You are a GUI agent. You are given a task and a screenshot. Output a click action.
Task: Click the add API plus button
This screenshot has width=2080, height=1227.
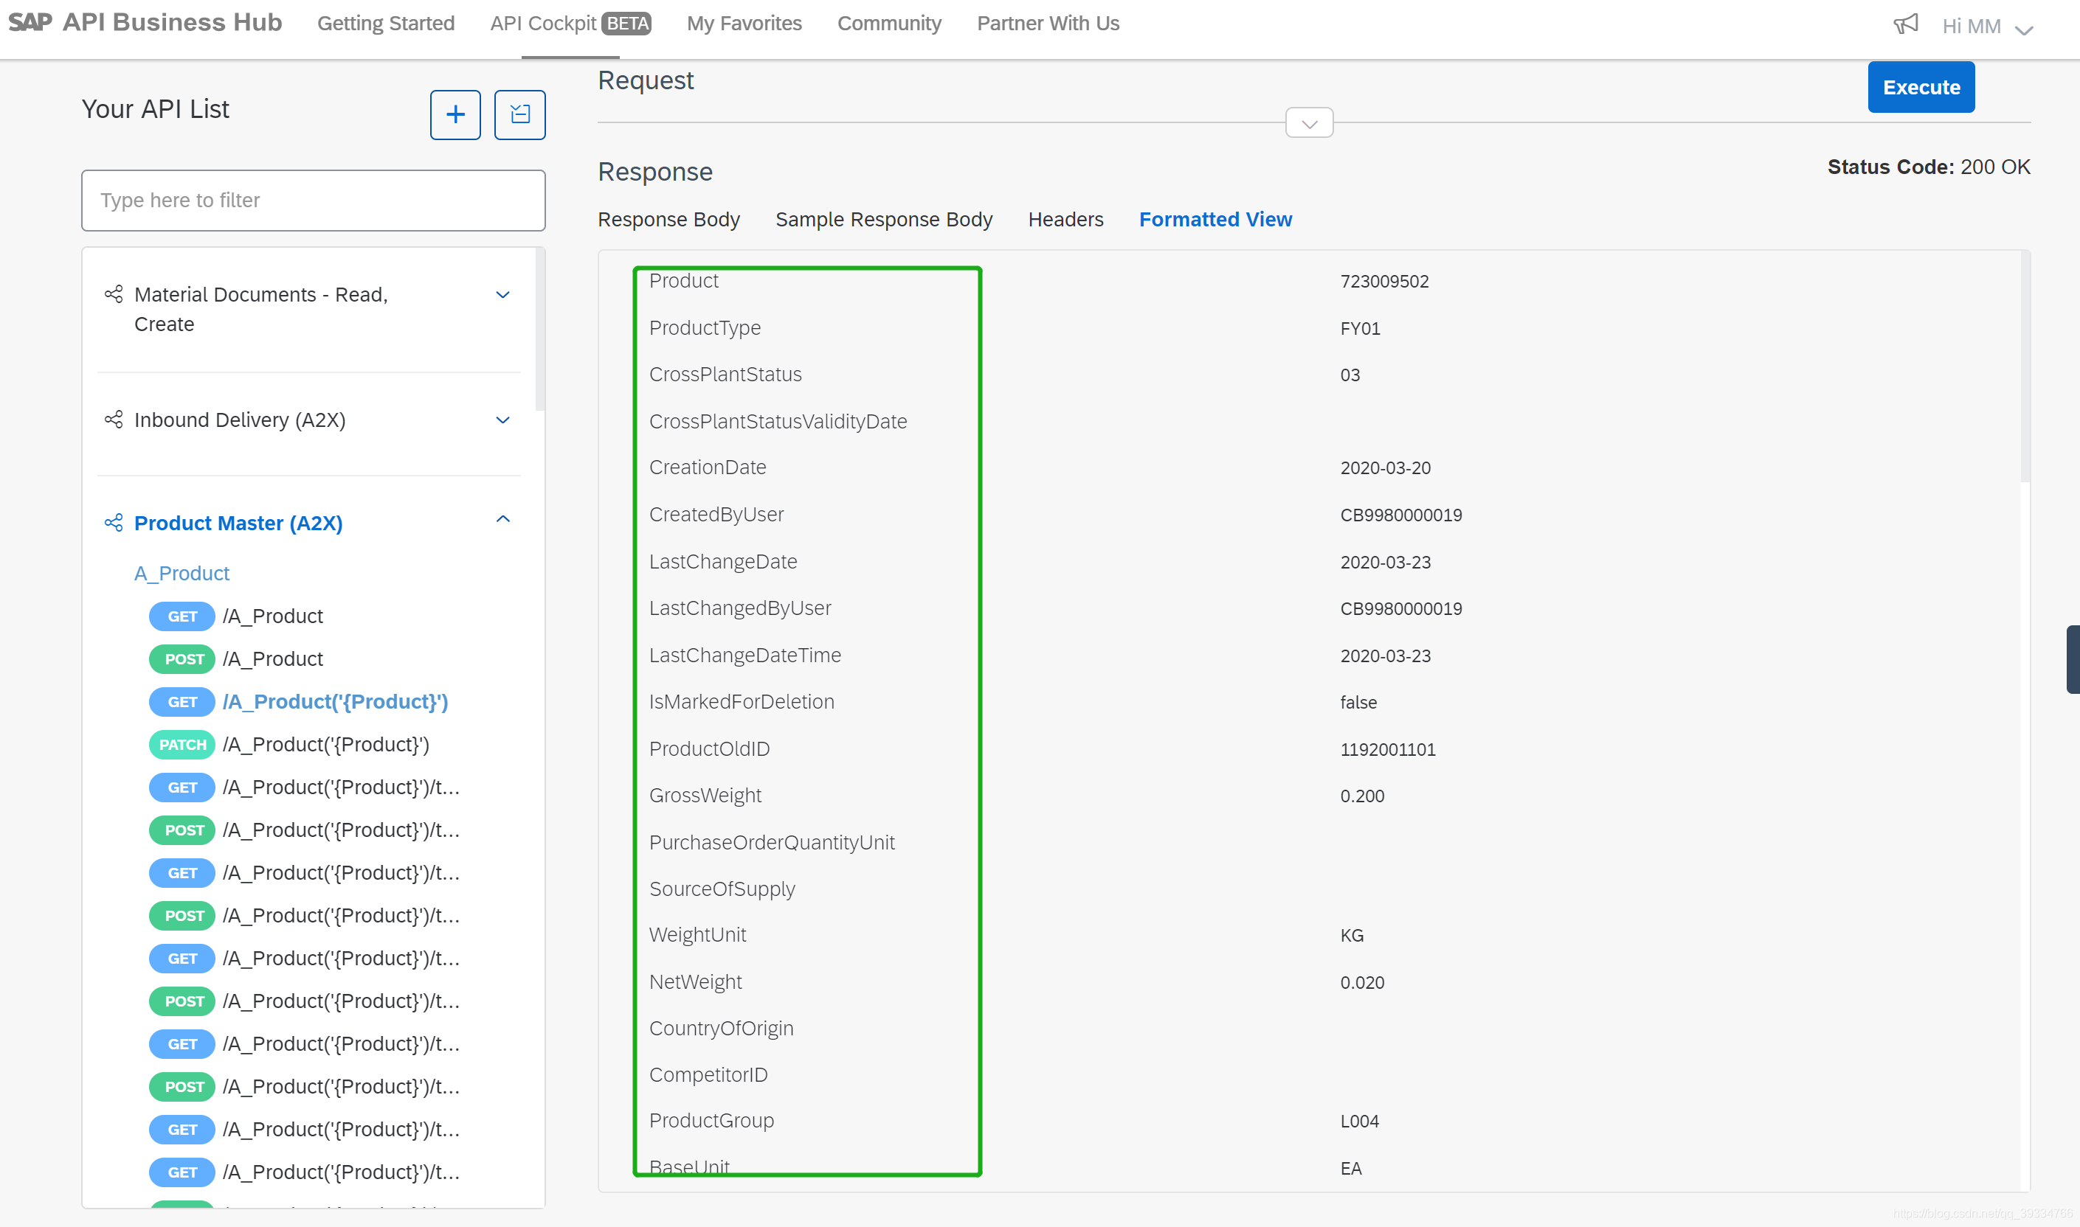click(455, 114)
